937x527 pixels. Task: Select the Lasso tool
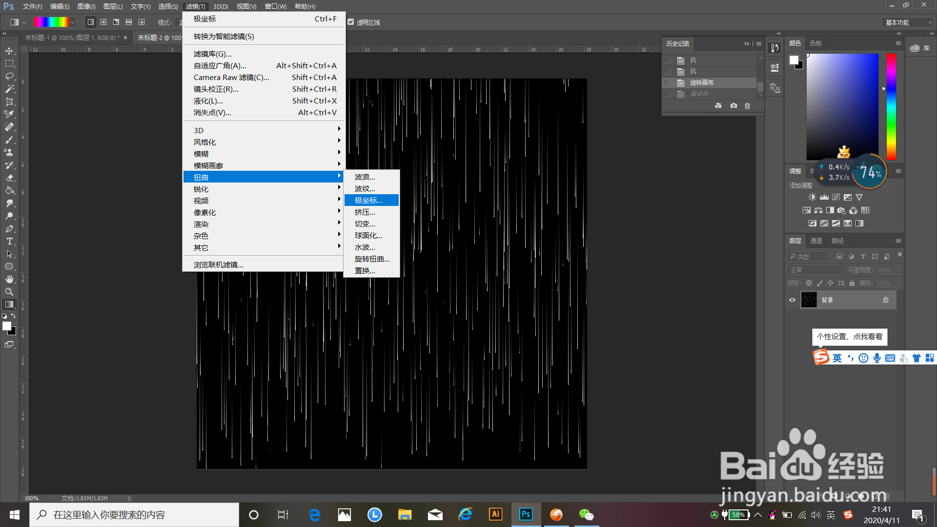click(9, 76)
